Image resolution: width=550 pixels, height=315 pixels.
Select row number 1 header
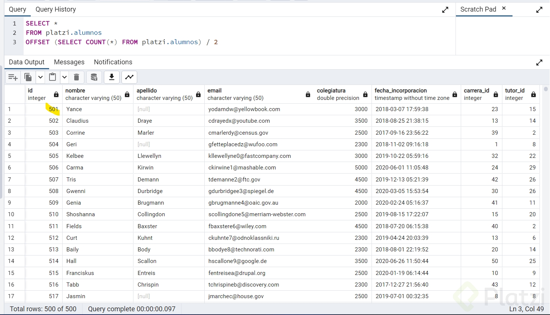click(x=15, y=109)
